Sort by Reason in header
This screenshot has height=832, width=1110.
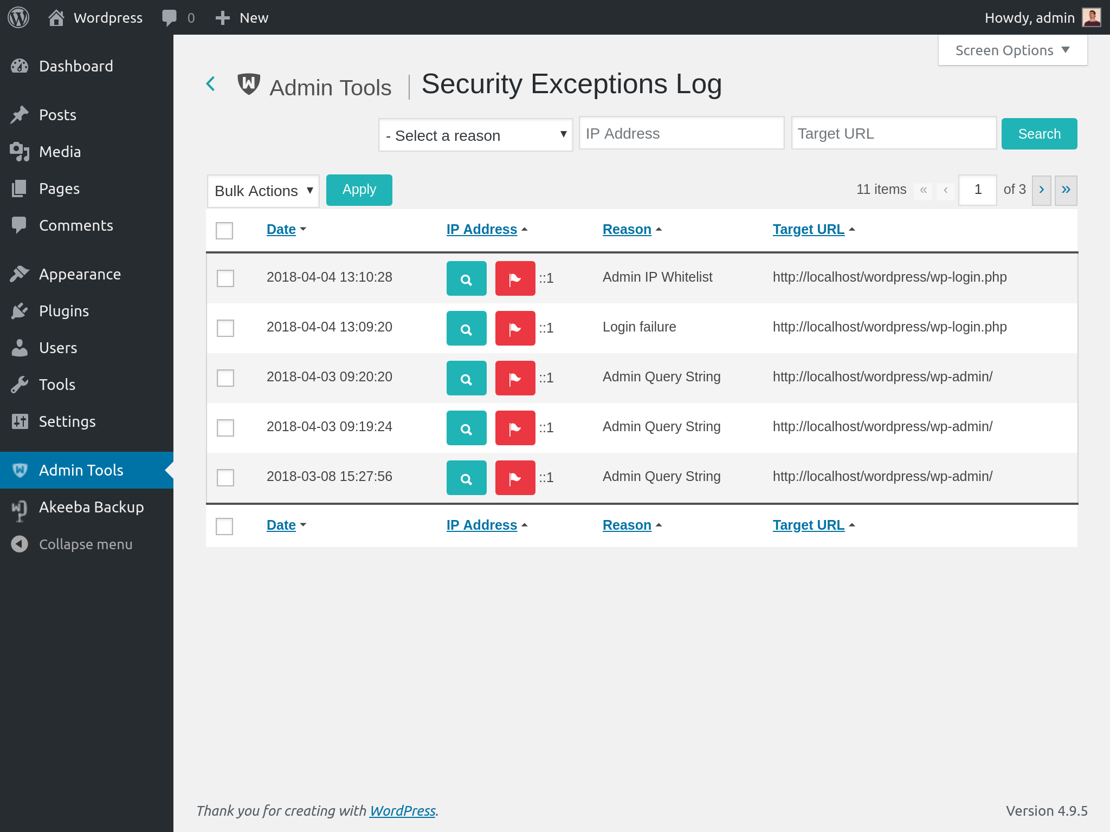coord(627,230)
